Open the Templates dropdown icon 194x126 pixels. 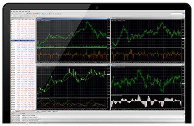click(60, 14)
